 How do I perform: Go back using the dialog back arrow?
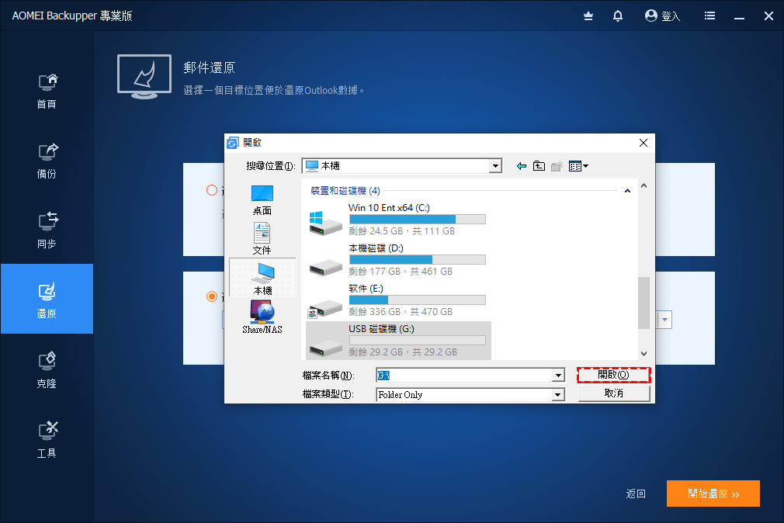pyautogui.click(x=522, y=166)
